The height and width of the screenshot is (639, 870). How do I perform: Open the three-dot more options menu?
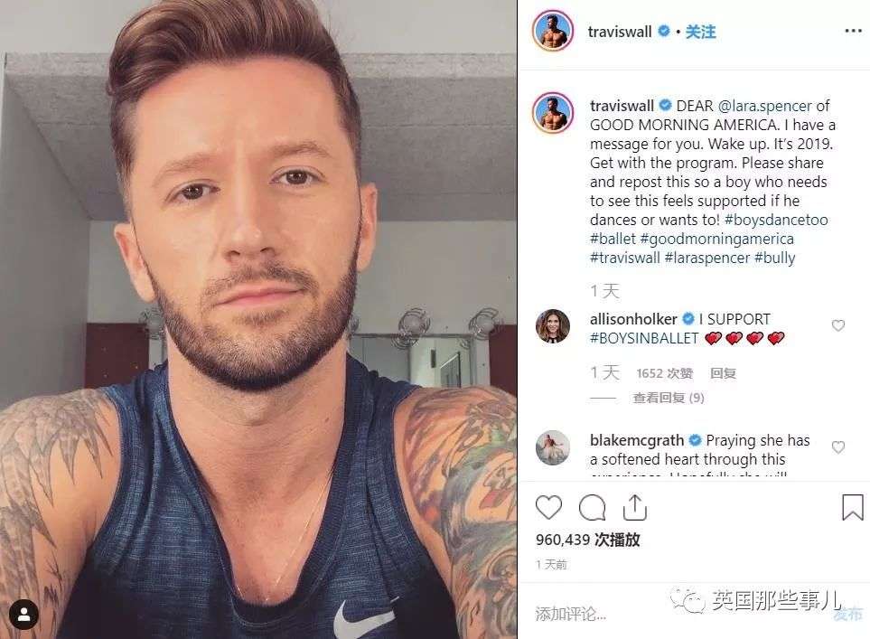pyautogui.click(x=853, y=31)
